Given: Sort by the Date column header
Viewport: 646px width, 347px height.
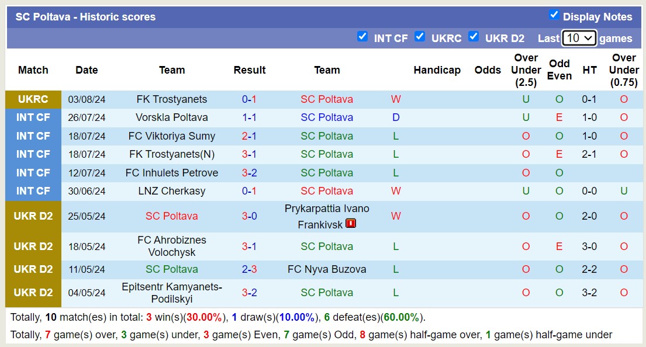Looking at the screenshot, I should pyautogui.click(x=87, y=70).
